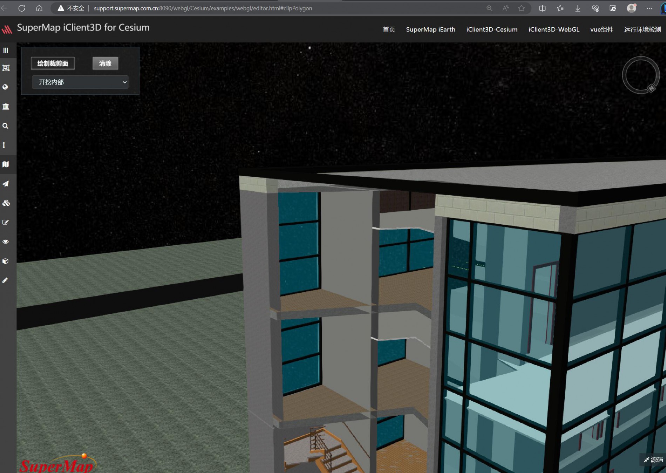Open the 首页 nav item

[389, 29]
